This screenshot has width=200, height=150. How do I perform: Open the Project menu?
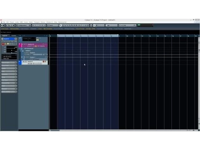(x=12, y=22)
